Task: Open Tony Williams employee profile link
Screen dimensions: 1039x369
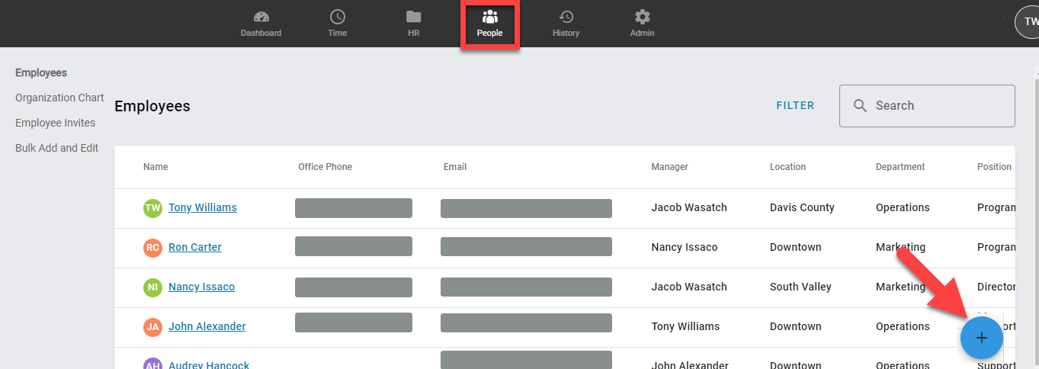Action: pyautogui.click(x=202, y=207)
